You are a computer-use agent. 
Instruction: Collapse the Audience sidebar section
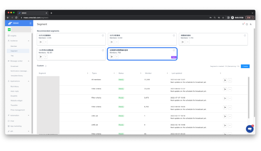pyautogui.click(x=29, y=41)
